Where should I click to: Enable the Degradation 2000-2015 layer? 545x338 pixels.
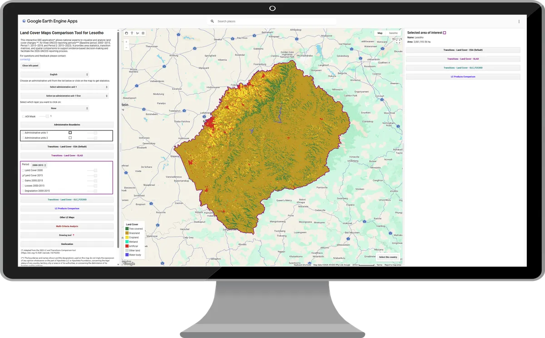pyautogui.click(x=23, y=191)
